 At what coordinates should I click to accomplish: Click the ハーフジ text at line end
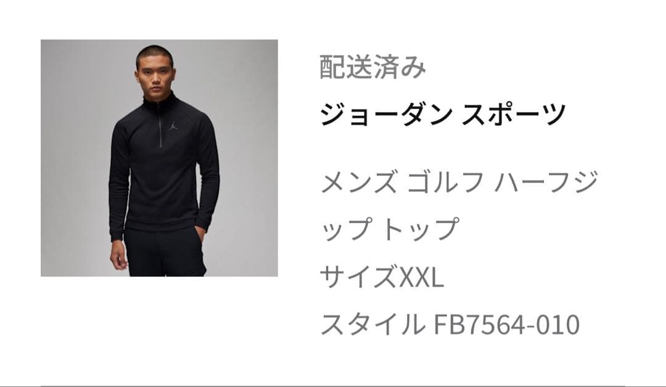[546, 181]
